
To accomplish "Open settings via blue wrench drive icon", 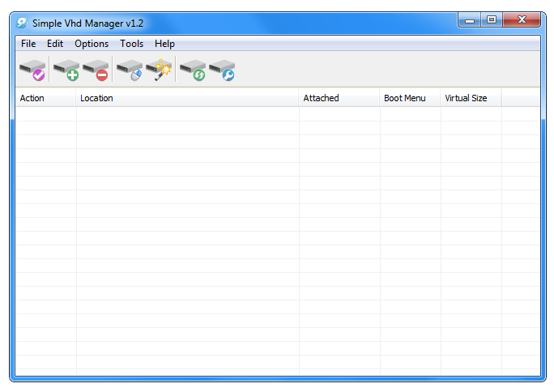I will (222, 70).
